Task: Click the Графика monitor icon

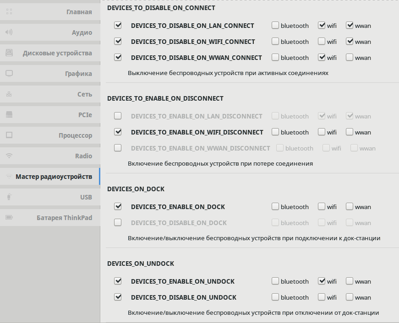Action: point(9,74)
